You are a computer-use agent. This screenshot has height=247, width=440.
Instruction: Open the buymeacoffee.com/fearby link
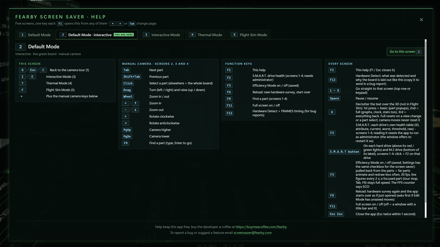(x=261, y=227)
